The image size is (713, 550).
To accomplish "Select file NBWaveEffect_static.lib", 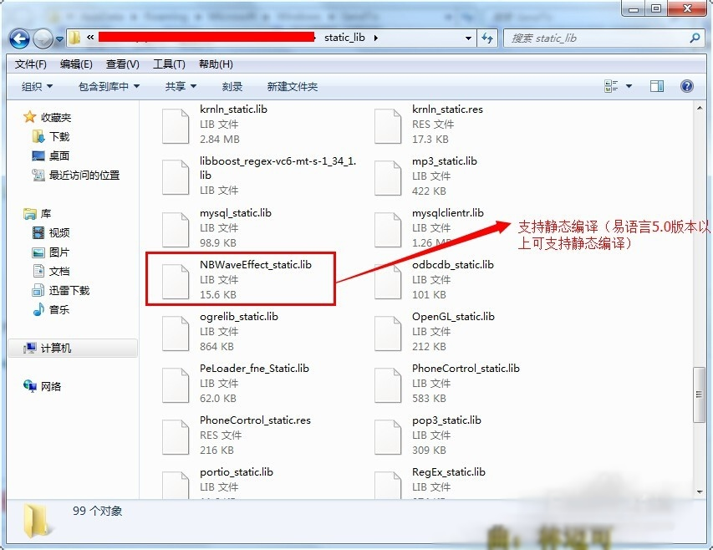I will click(256, 264).
